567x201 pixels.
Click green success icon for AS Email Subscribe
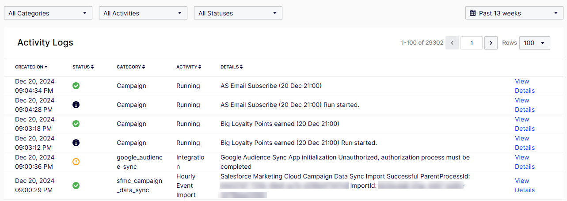76,86
